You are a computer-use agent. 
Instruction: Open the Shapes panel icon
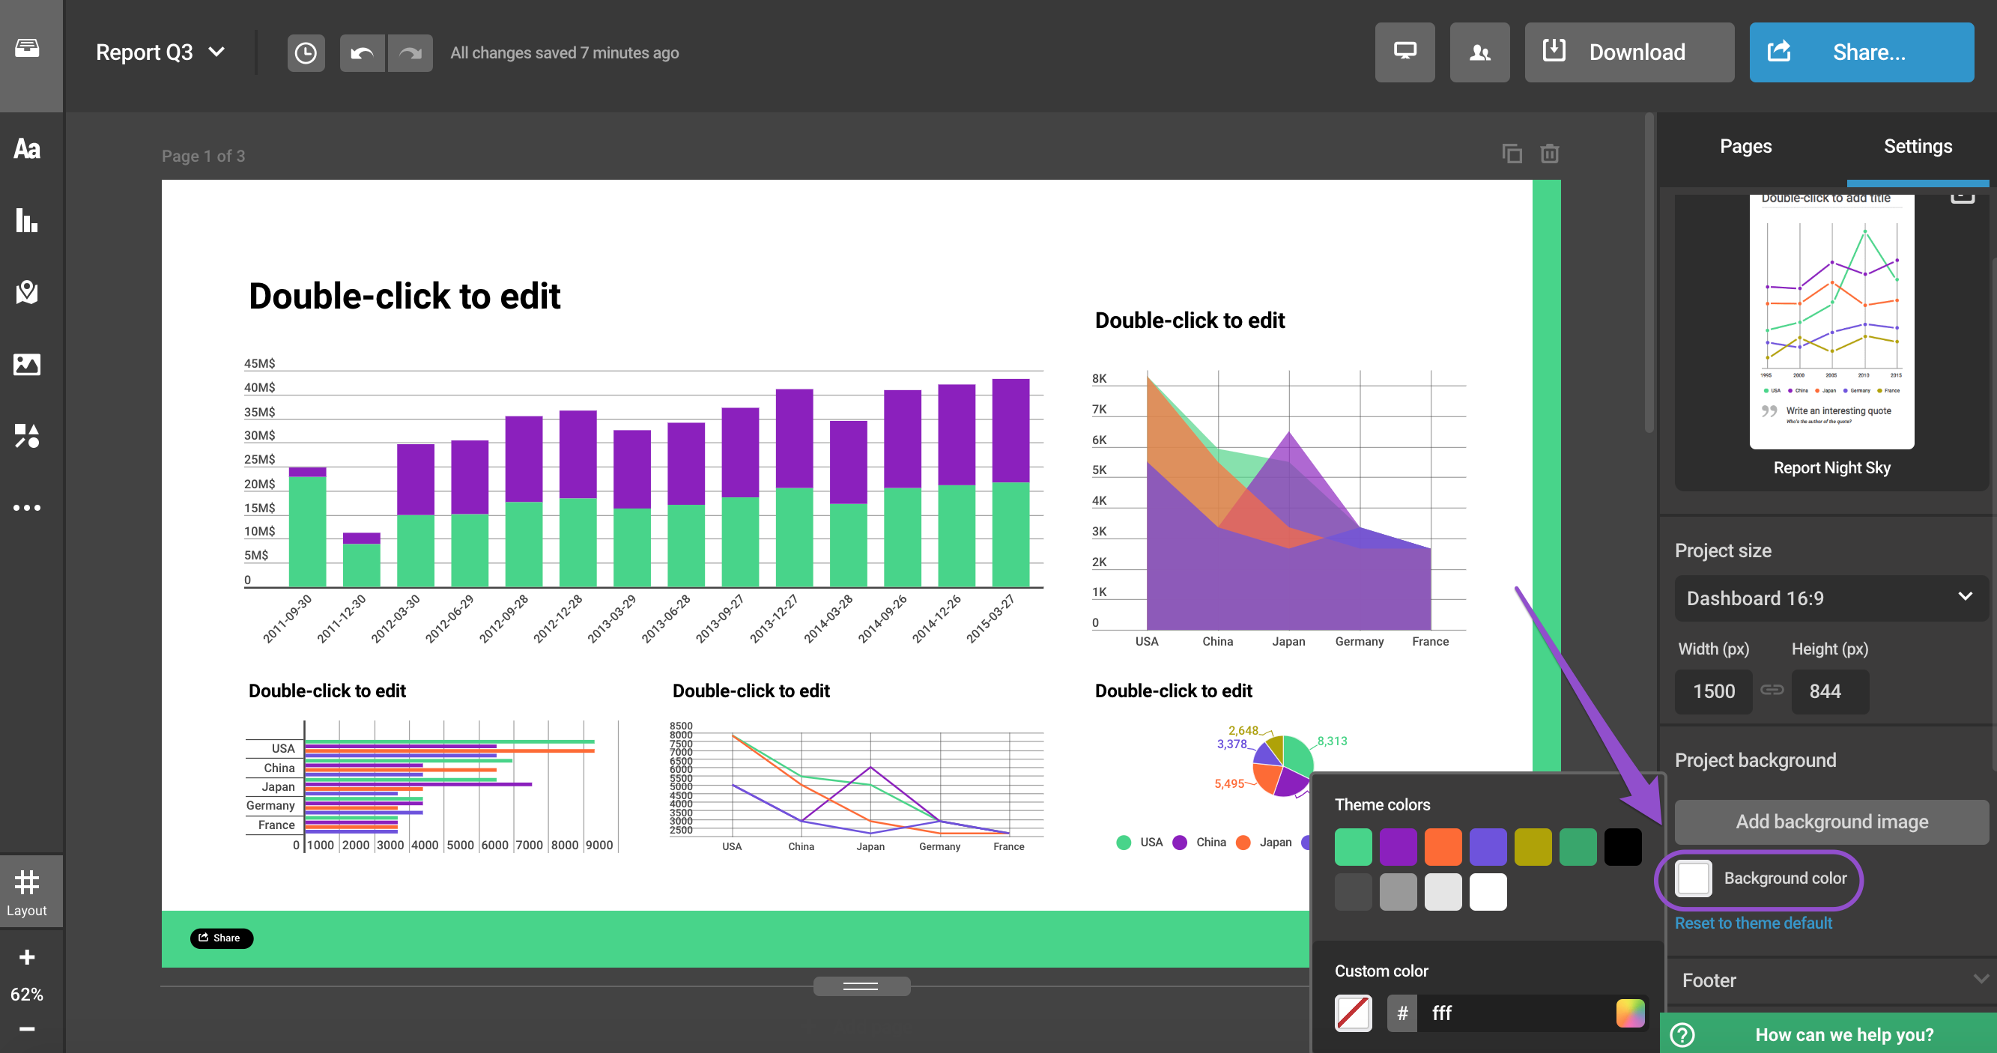click(27, 435)
